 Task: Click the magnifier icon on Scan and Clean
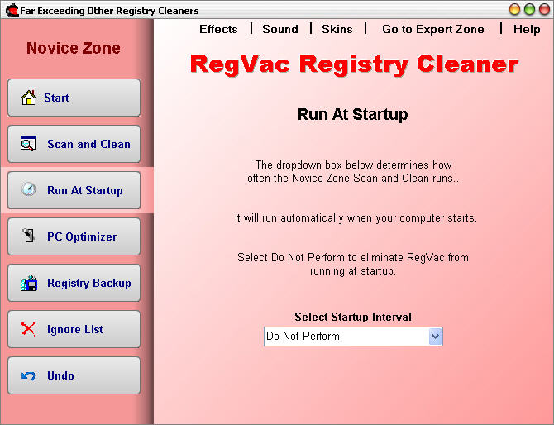[x=29, y=145]
